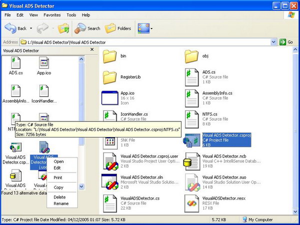Click the Back navigation arrow icon

(10, 28)
